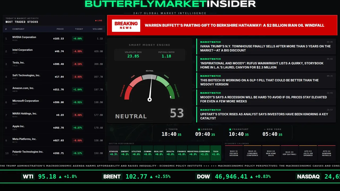
Task: Click the WTI ticker label
Action: click(x=28, y=177)
